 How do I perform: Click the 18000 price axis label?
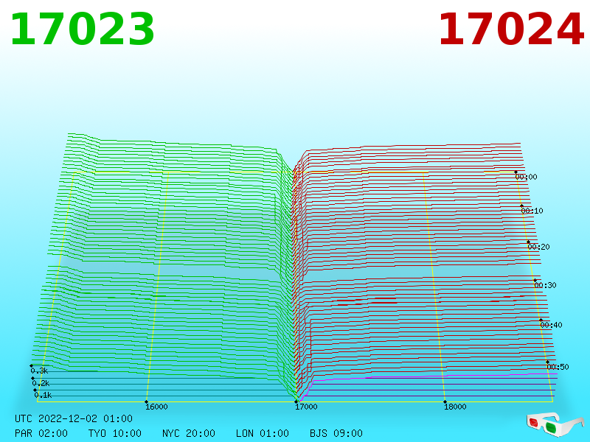tap(455, 407)
